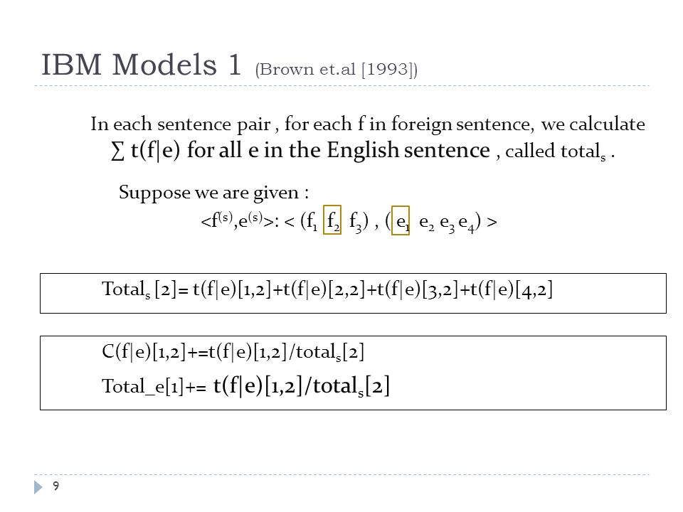Click the f3 term in the sentence pair
683x512 pixels.
[356, 222]
